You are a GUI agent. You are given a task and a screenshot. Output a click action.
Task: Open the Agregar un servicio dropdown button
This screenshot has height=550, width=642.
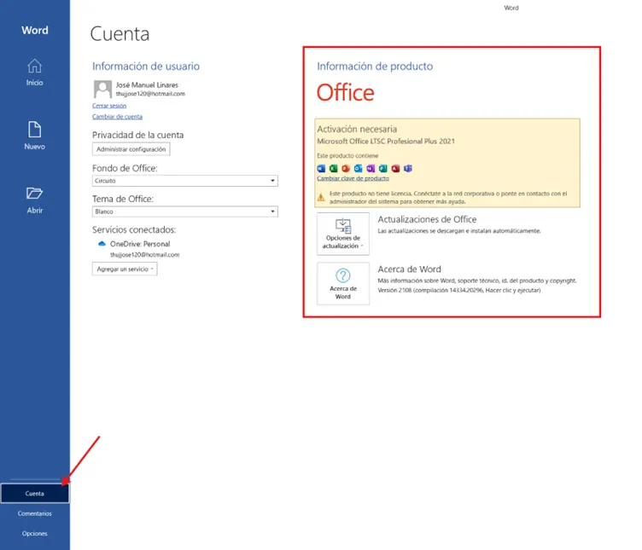[x=125, y=269]
